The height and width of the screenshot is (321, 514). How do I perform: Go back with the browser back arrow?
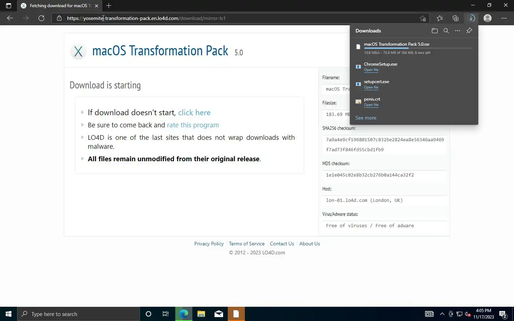[x=10, y=18]
